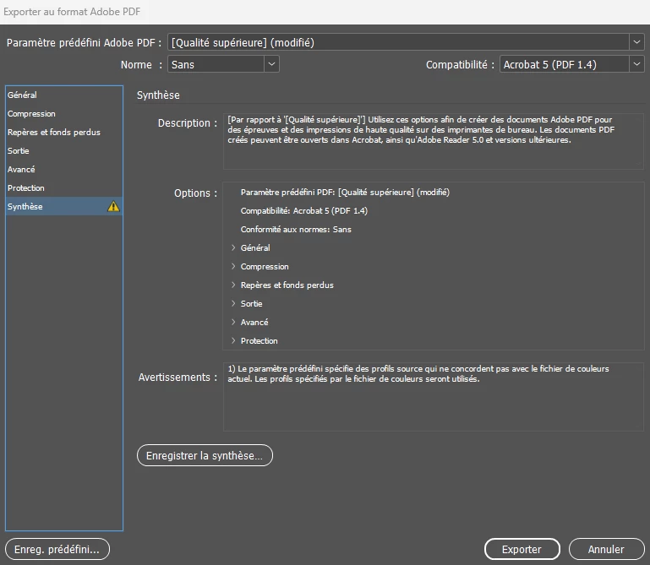Click the Avertissements warning message text
The image size is (650, 565).
418,373
